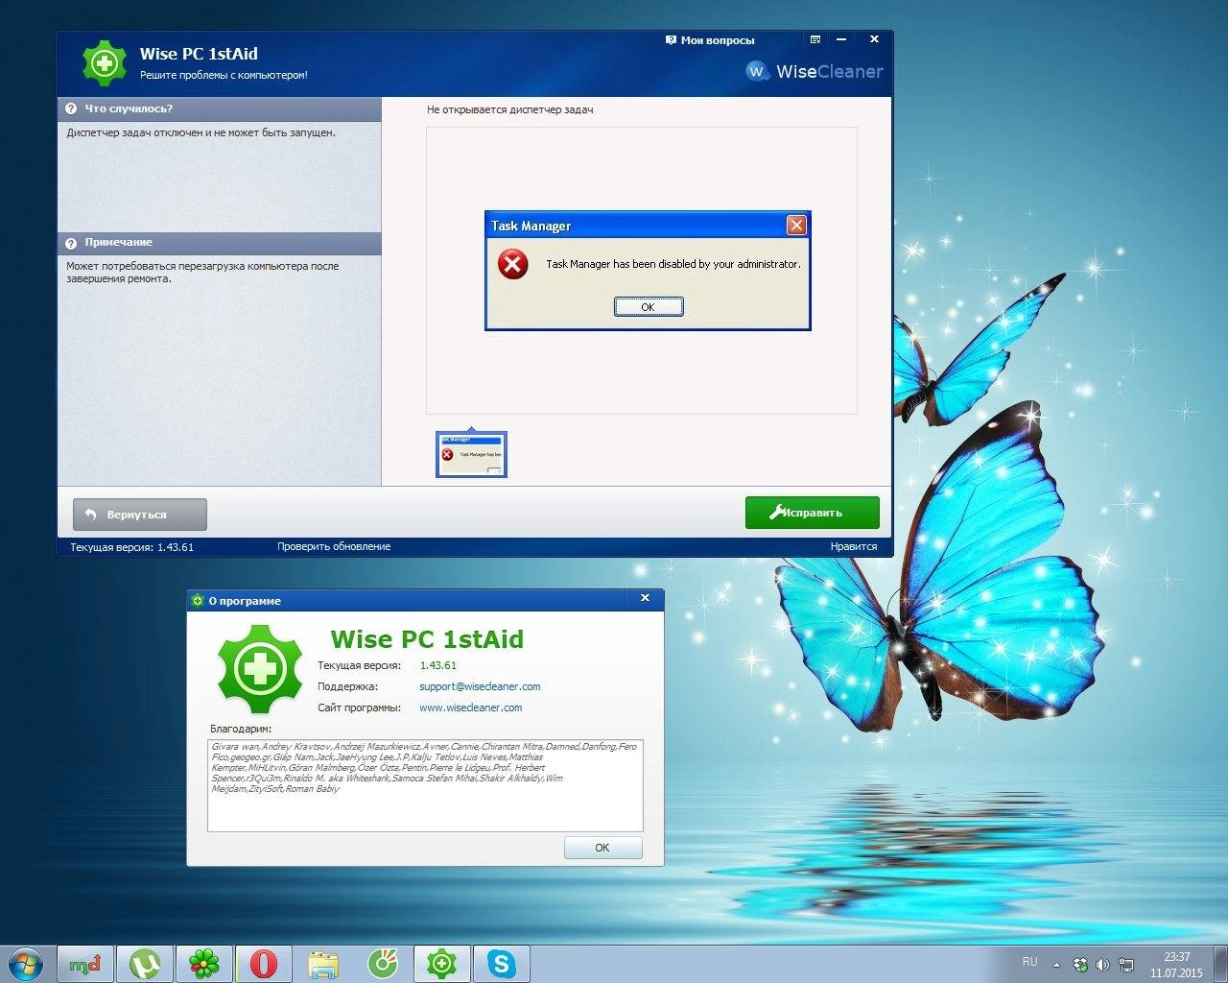Click the Что случилось? section header
Screen dimensions: 1228x983
point(220,108)
